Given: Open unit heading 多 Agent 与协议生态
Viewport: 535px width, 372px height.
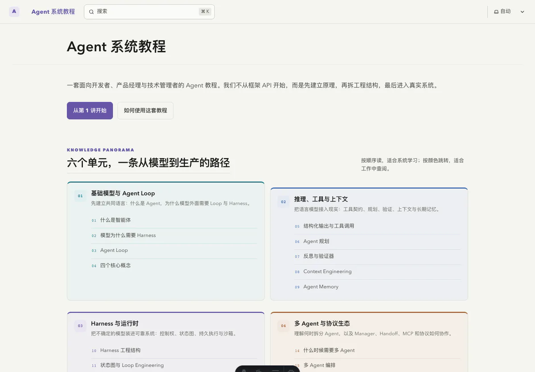Looking at the screenshot, I should 322,323.
